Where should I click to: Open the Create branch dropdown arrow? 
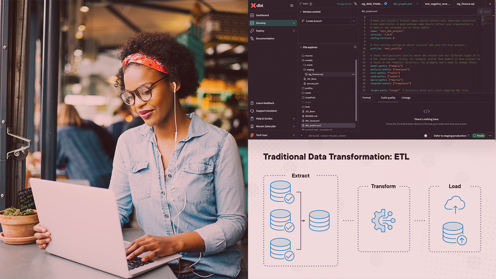coord(353,21)
